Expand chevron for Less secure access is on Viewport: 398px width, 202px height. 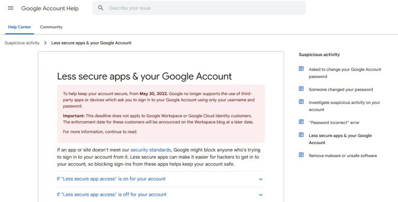261,179
